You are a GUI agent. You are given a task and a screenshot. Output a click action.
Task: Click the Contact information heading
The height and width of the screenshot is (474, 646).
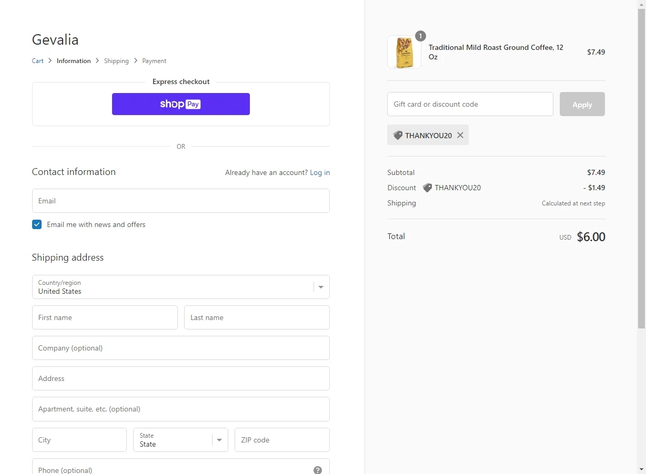pyautogui.click(x=74, y=172)
